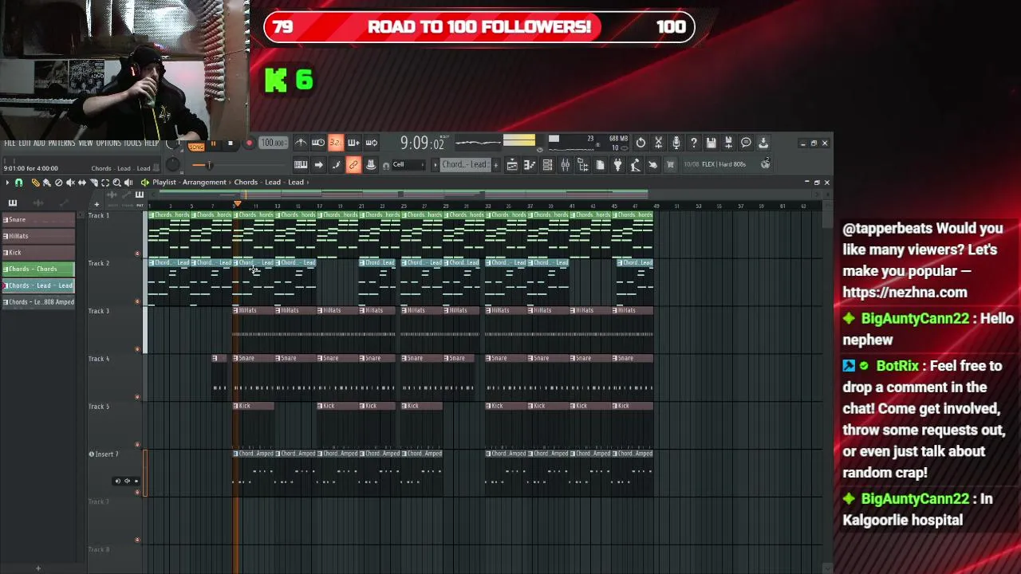Enable typing keyboard to piano icon
1021x574 pixels.
pos(301,165)
